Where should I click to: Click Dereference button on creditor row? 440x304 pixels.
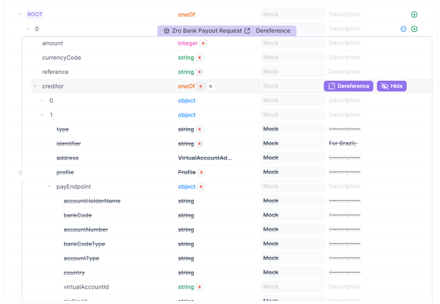pyautogui.click(x=348, y=86)
